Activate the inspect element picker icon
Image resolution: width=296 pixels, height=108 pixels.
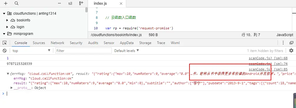(5, 43)
